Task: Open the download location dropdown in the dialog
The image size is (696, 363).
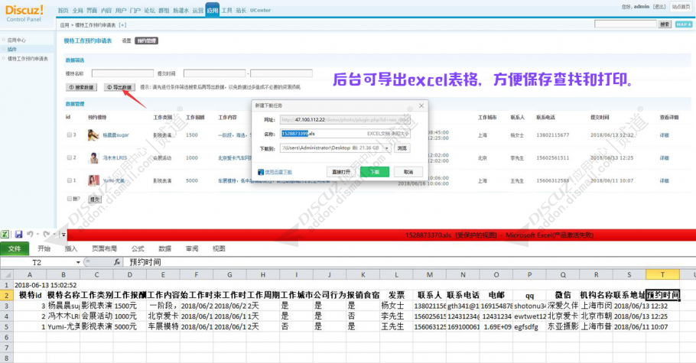Action: coord(386,147)
